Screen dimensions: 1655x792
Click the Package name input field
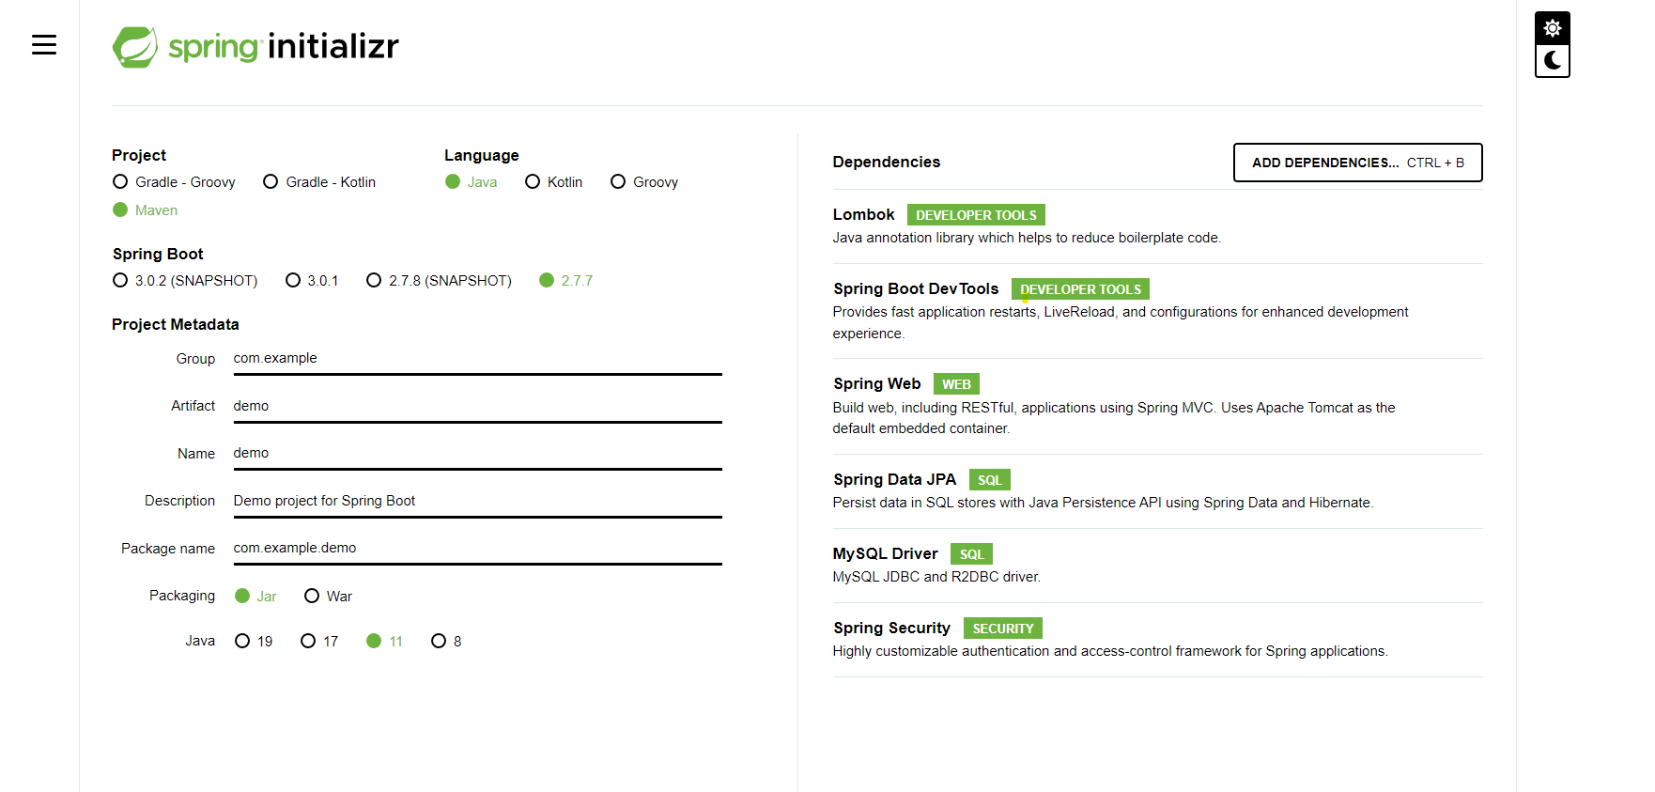(x=477, y=549)
